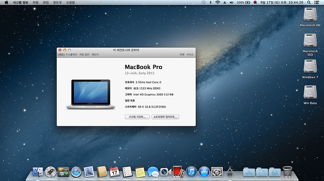Open 도움말 menu in menu bar
Screen dimensions: 324x181
pos(70,3)
